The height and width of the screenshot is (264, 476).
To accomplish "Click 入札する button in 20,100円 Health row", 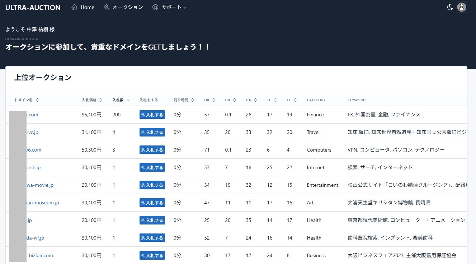I will tap(152, 220).
